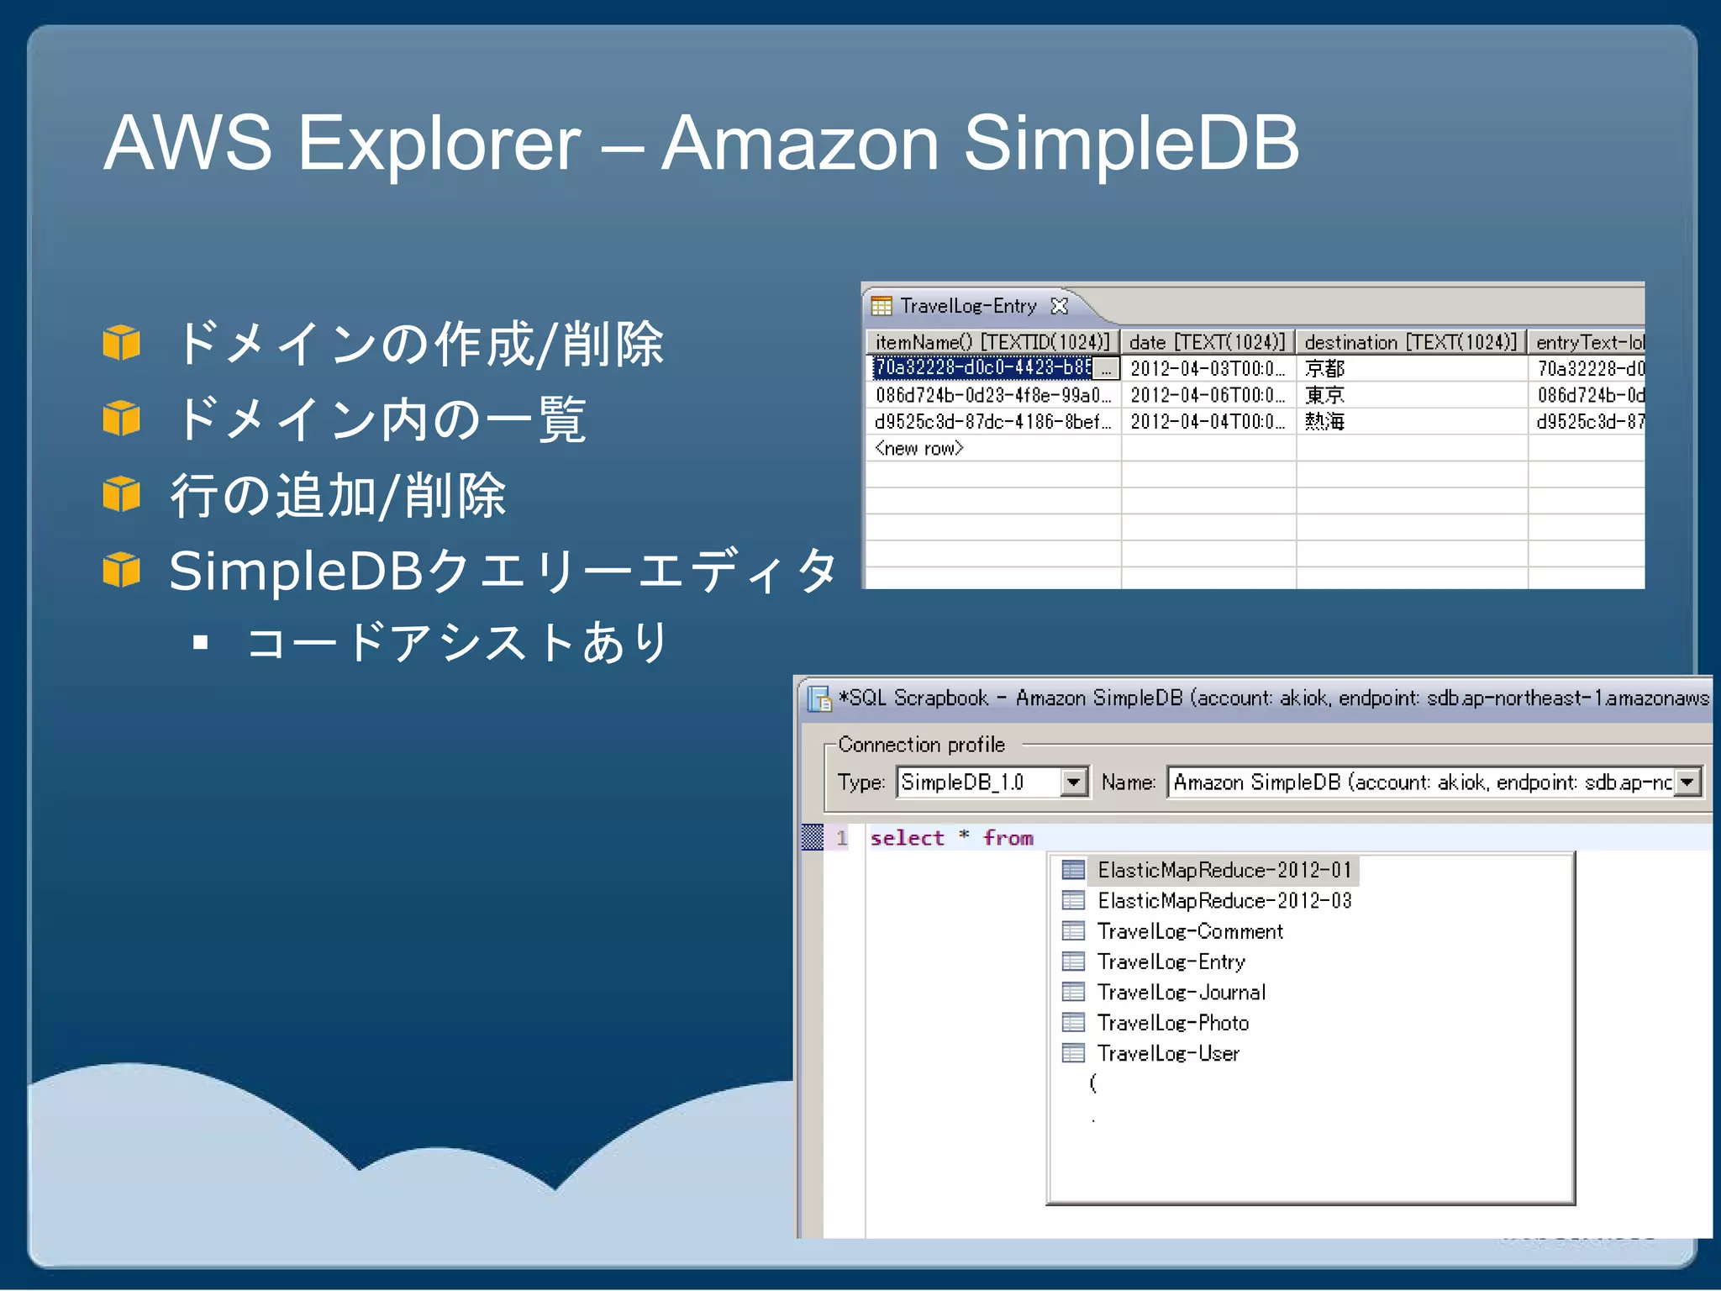
Task: Click the TravelLog-Journal table icon
Action: pos(1073,993)
